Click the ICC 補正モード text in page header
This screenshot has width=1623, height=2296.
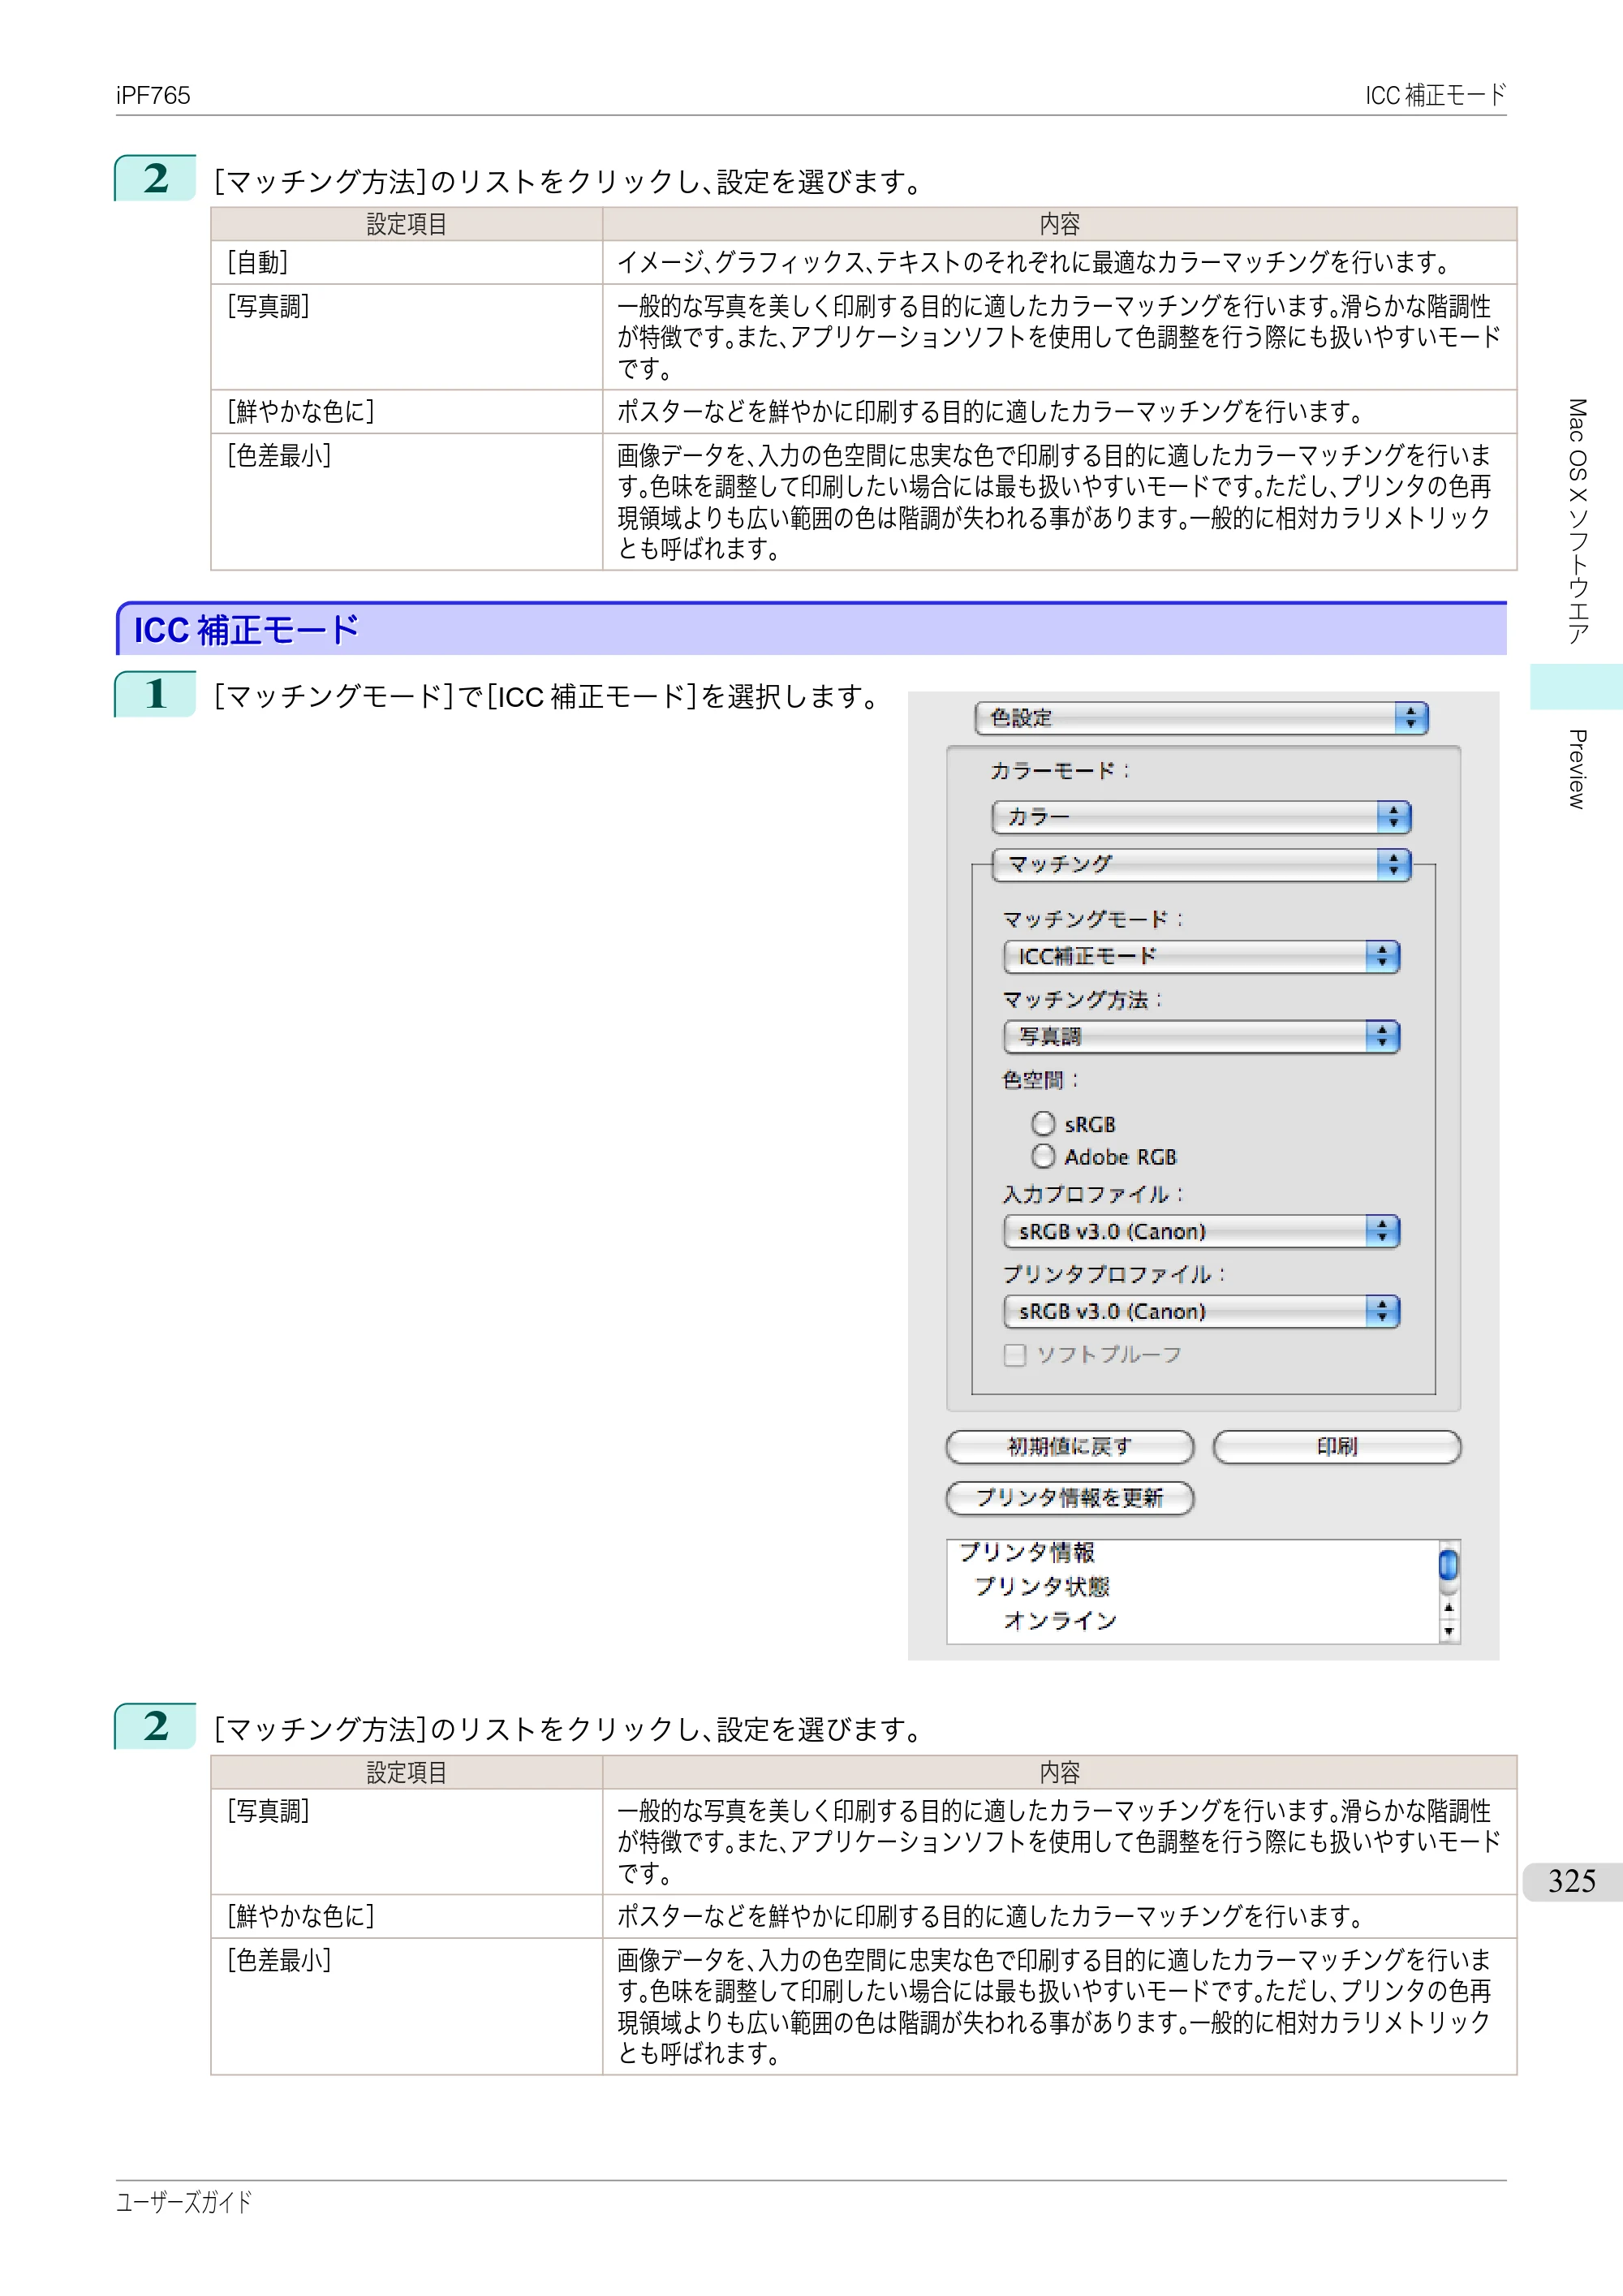coord(1435,95)
